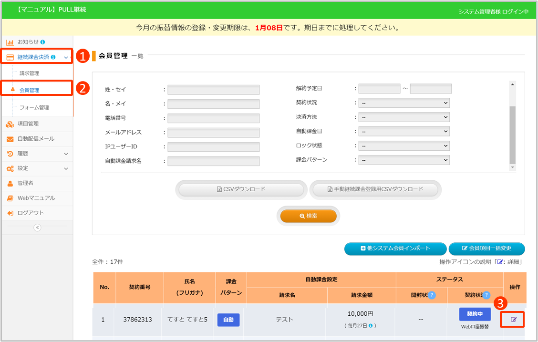The image size is (538, 342).
Task: Open the ロック状態 dropdown
Action: tap(404, 146)
